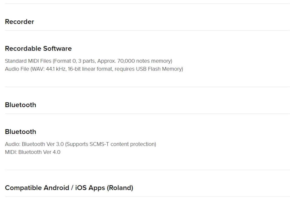This screenshot has width=290, height=198.
Task: Click the Audio File WAV spec line
Action: point(94,69)
